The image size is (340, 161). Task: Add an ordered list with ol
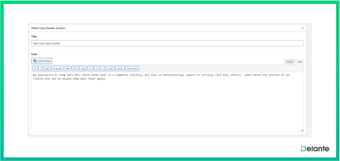tap(97, 69)
